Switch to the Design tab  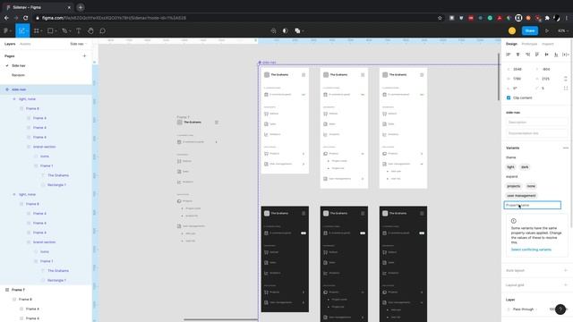coord(511,44)
